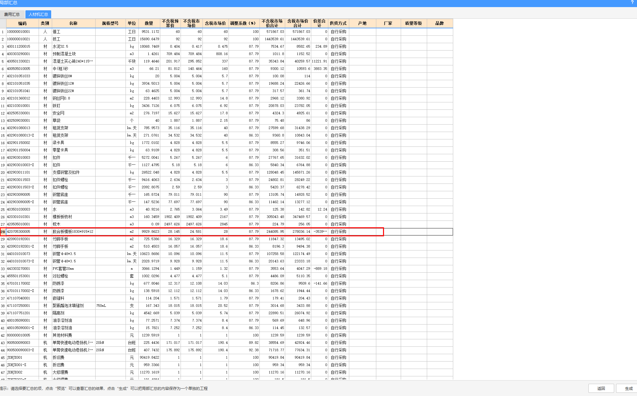The image size is (637, 396).
Task: Select code cell 400501330021
Action: coord(23,61)
